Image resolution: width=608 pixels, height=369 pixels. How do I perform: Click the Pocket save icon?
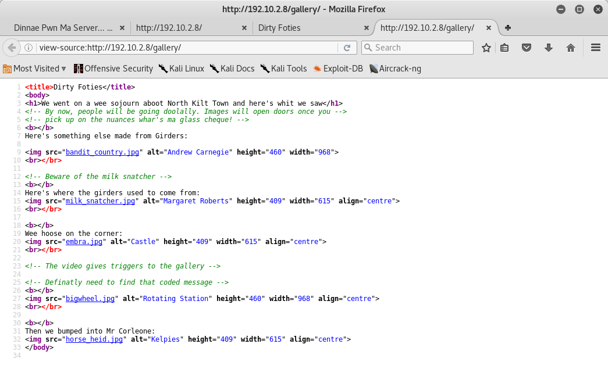coord(527,48)
